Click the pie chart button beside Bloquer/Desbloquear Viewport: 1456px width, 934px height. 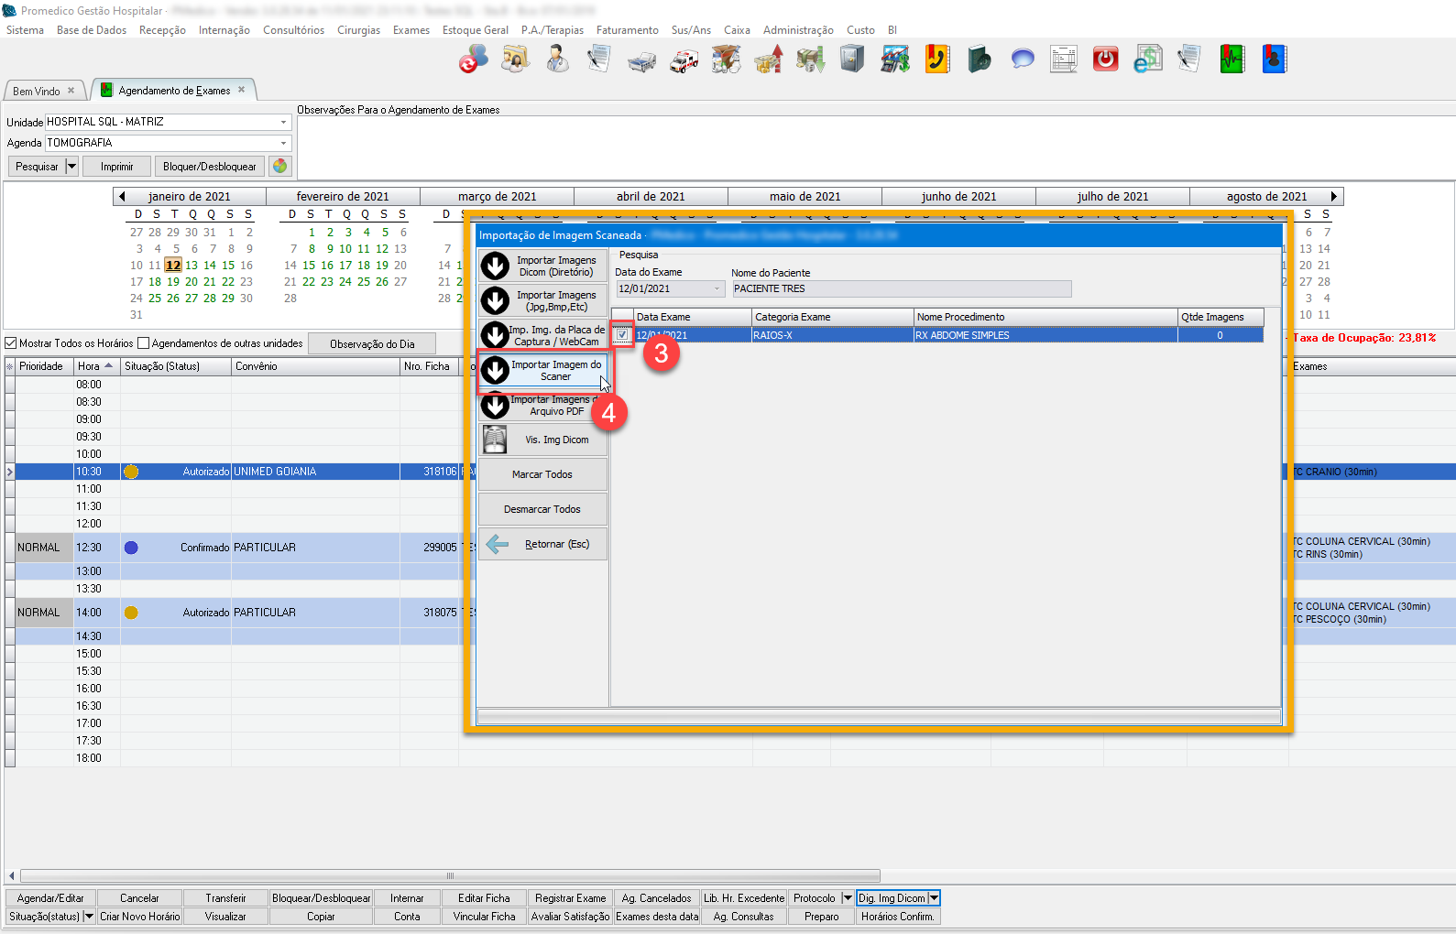(x=280, y=167)
